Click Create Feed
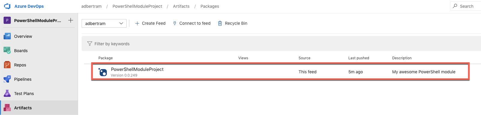 (x=150, y=23)
